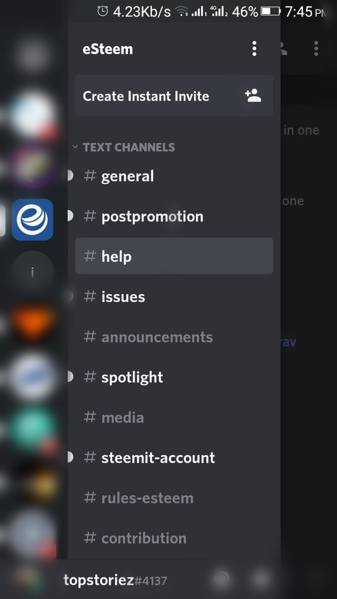
Task: Go to the #issues channel
Action: point(174,296)
